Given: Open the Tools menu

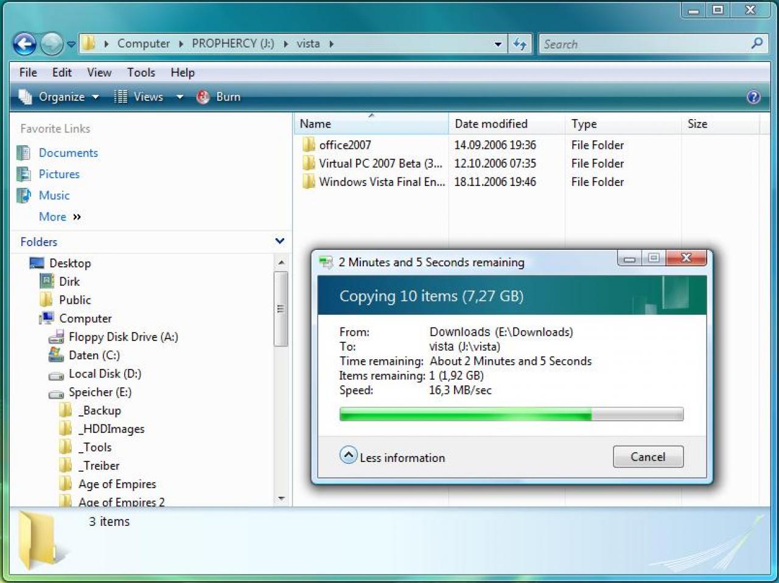Looking at the screenshot, I should click(141, 72).
